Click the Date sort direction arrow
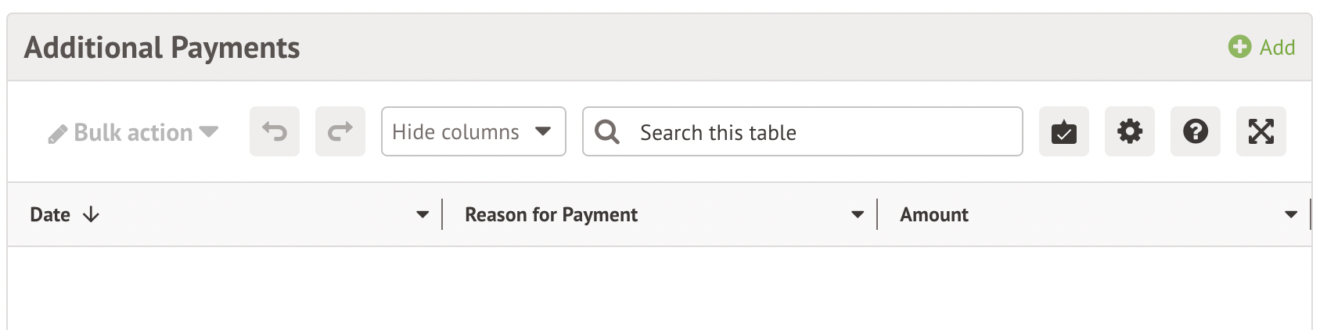The image size is (1327, 330). coord(91,214)
